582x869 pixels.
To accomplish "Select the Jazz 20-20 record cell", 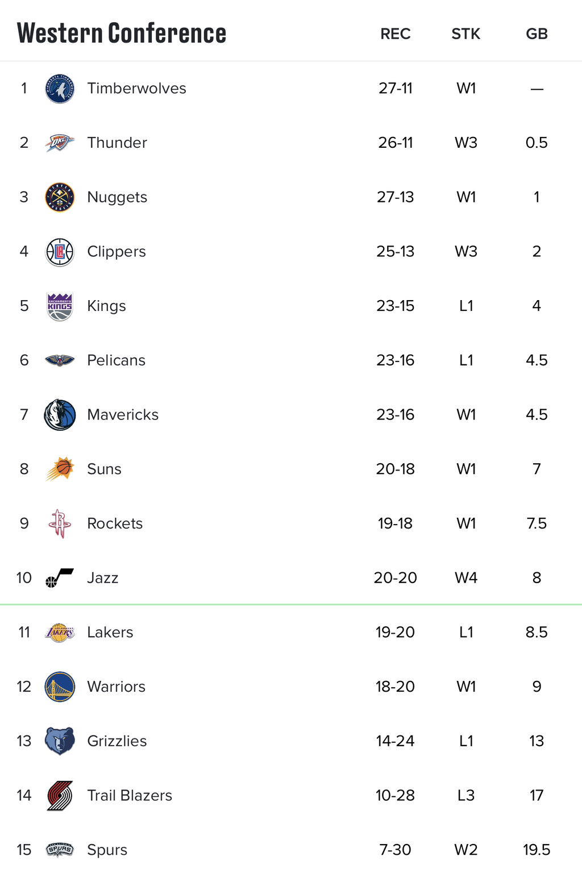I will tap(396, 578).
